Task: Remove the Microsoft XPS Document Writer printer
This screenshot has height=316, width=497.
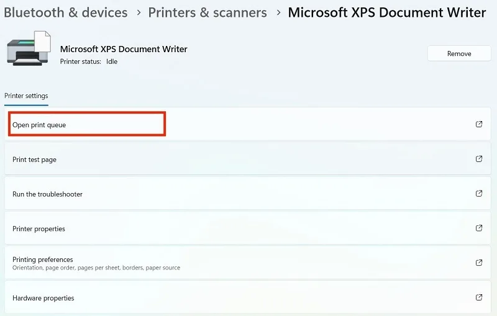Action: 459,53
